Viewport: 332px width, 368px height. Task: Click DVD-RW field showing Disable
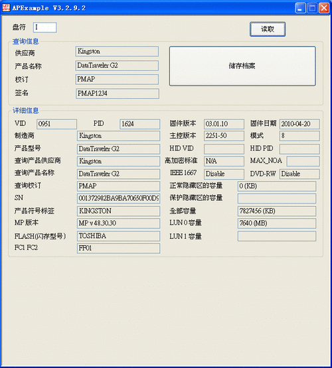299,174
